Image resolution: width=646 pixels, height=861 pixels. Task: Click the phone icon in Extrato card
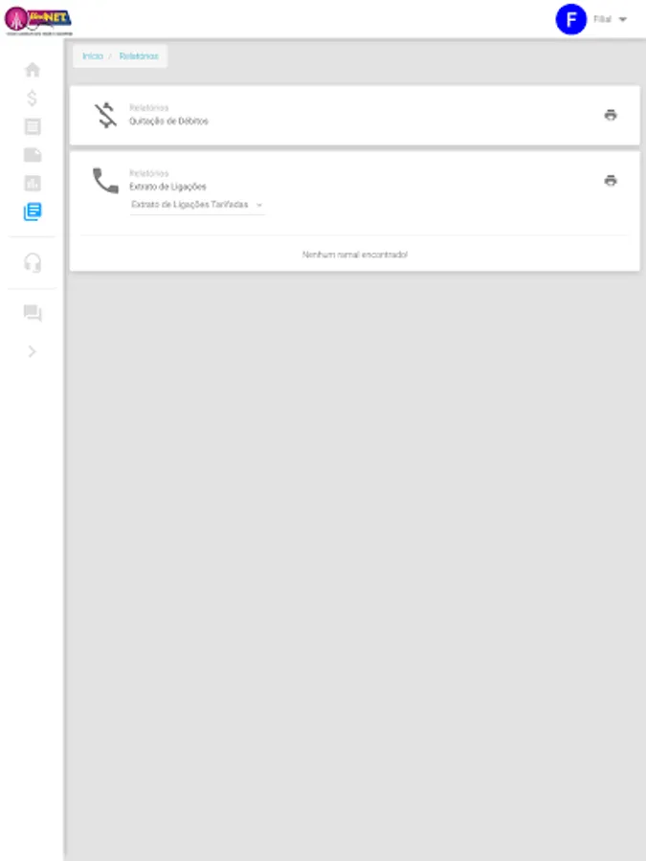click(x=105, y=181)
